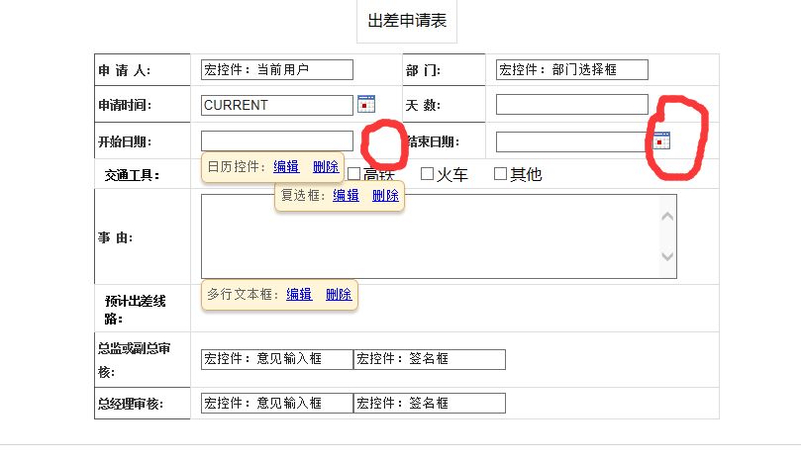Click down arrow of 事由 textarea scrollbar
801x462 pixels.
[667, 256]
